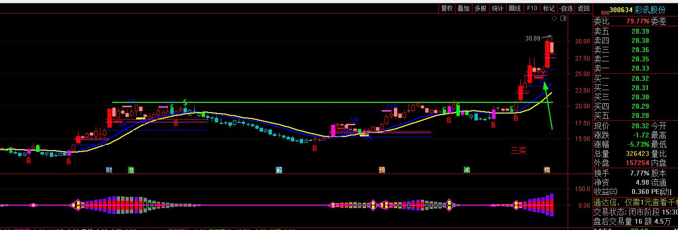The width and height of the screenshot is (678, 230).
Task: Select 卖四 price 28.38
Action: 640,40
